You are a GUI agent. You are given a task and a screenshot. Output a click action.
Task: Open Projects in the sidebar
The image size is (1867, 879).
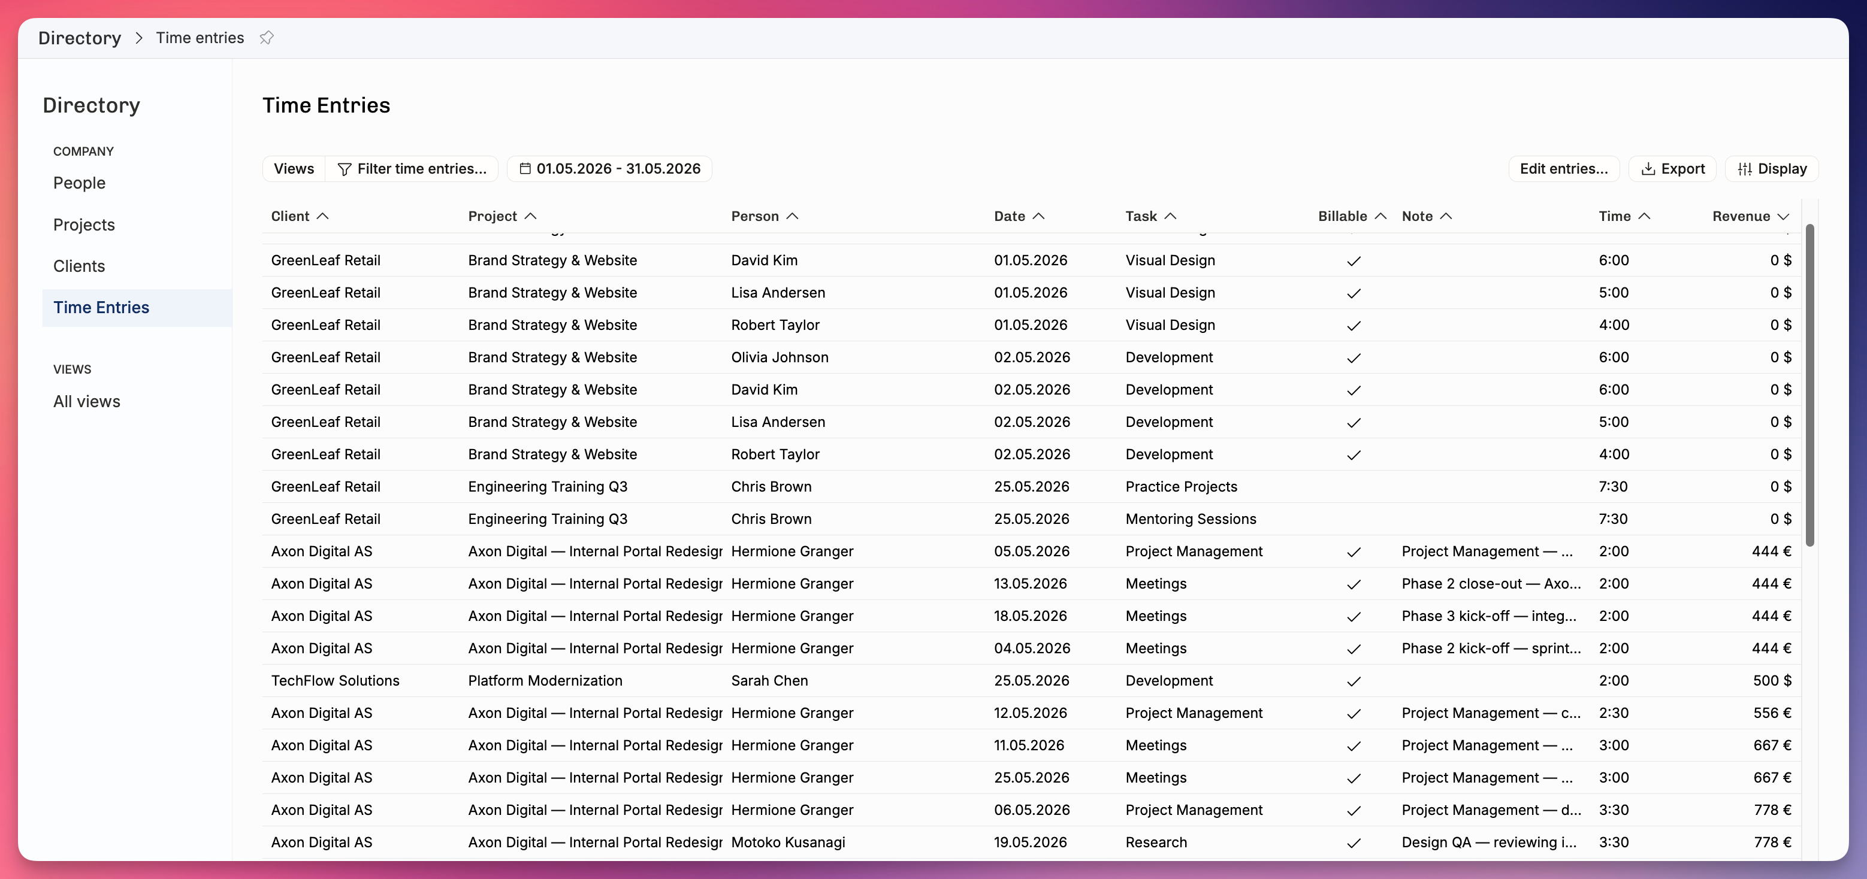tap(83, 225)
